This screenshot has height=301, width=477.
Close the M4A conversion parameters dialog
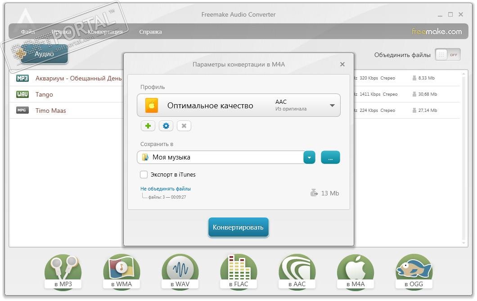coord(342,64)
